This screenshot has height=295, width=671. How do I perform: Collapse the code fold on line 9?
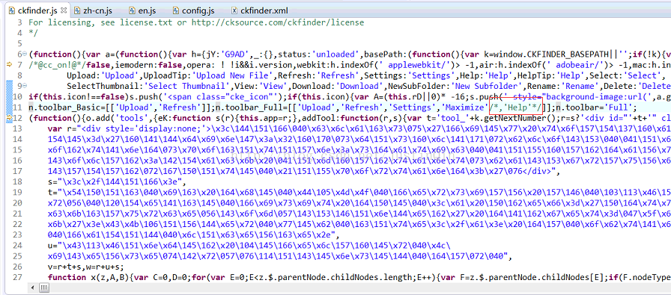[x=25, y=86]
